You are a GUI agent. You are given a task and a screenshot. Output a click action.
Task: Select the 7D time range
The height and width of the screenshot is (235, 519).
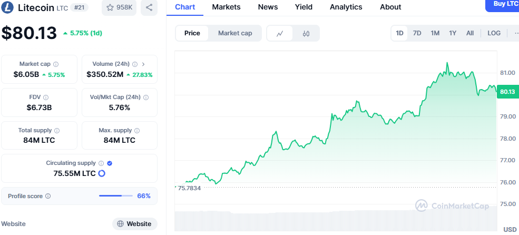[x=417, y=33]
